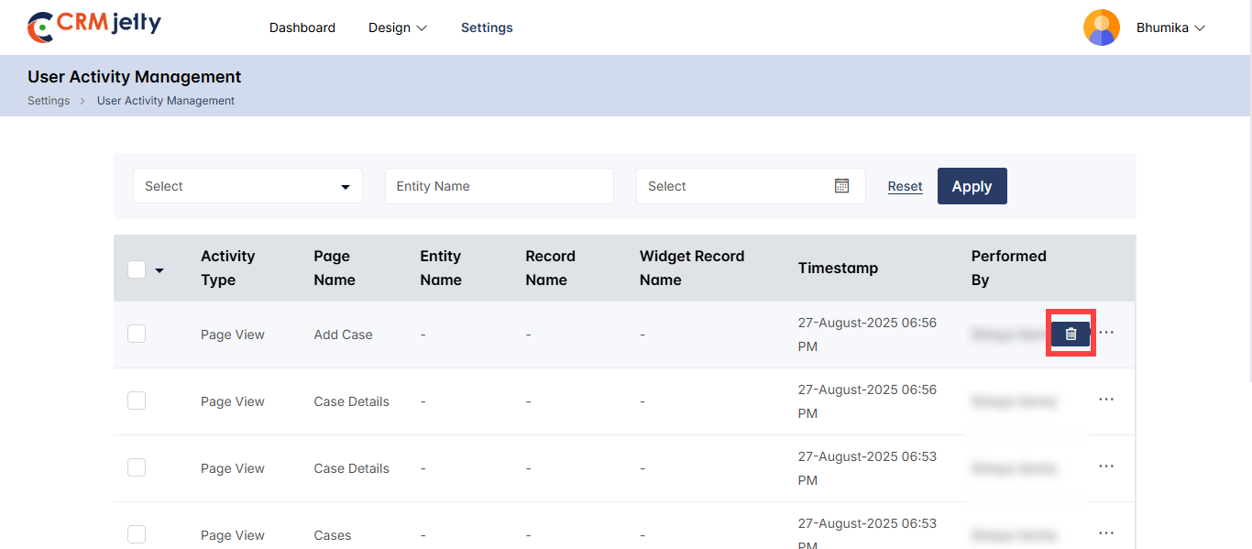
Task: Open three-dot menu for second Case Details row
Action: tap(1106, 467)
